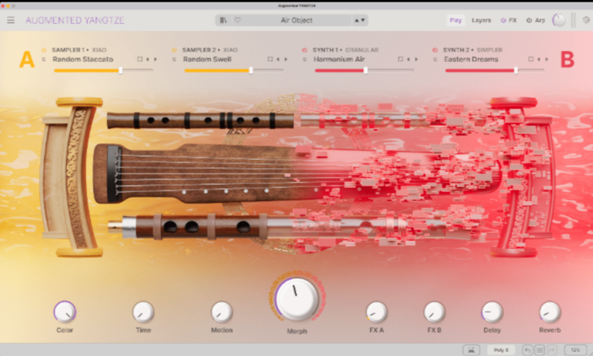
Task: Select next sample for Random Swell
Action: (286, 59)
